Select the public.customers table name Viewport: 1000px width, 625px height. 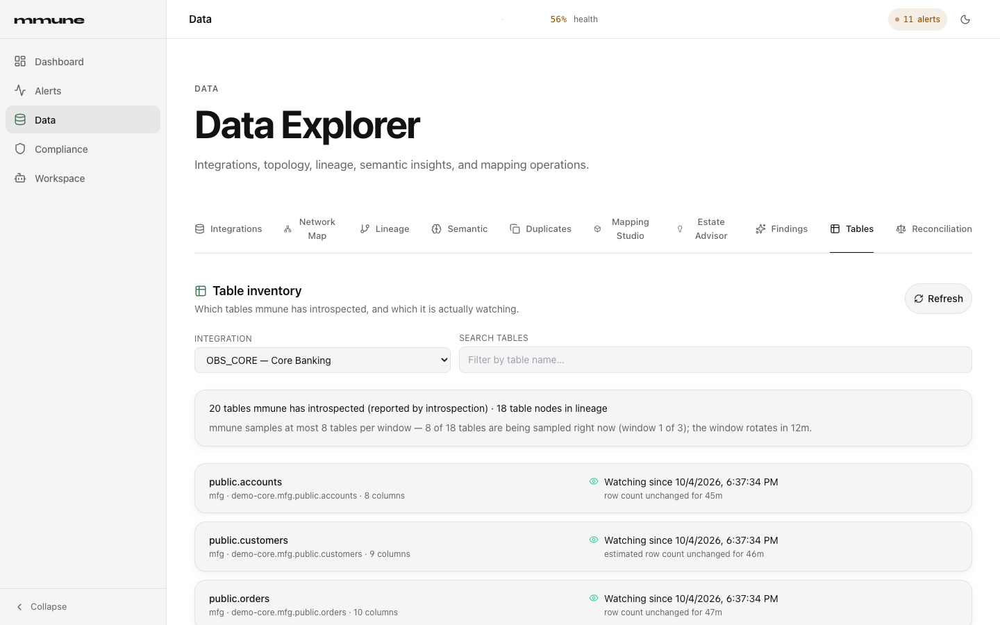tap(249, 540)
